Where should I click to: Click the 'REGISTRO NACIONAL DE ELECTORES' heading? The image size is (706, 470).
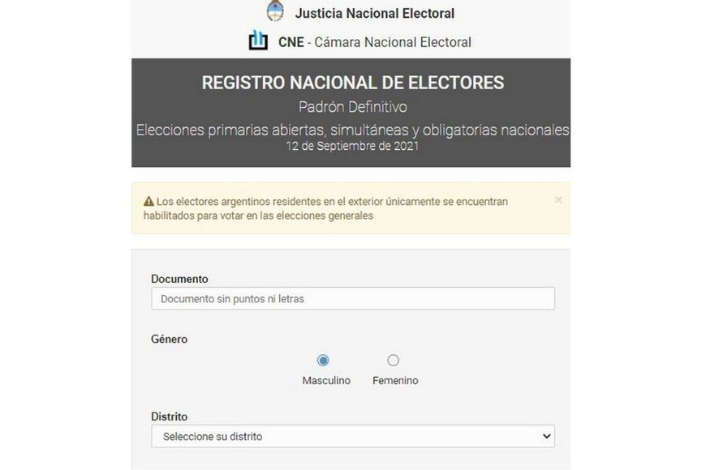coord(352,83)
